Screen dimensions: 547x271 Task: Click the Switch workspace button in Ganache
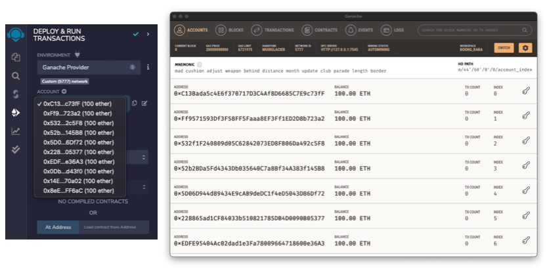pos(504,48)
